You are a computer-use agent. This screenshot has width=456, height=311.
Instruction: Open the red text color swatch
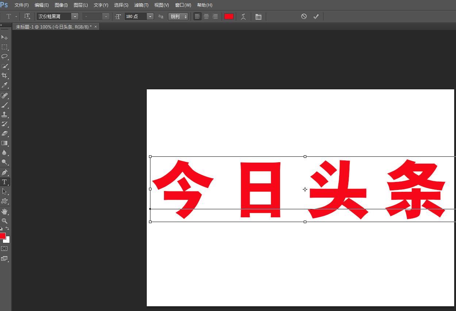(x=229, y=16)
